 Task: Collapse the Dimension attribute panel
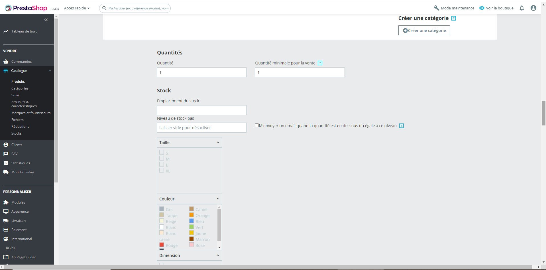tap(218, 255)
